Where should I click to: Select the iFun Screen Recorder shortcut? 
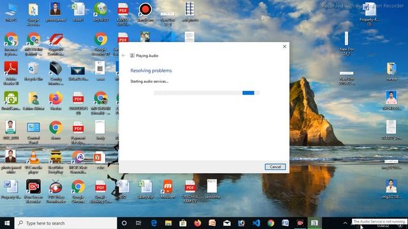(33, 191)
